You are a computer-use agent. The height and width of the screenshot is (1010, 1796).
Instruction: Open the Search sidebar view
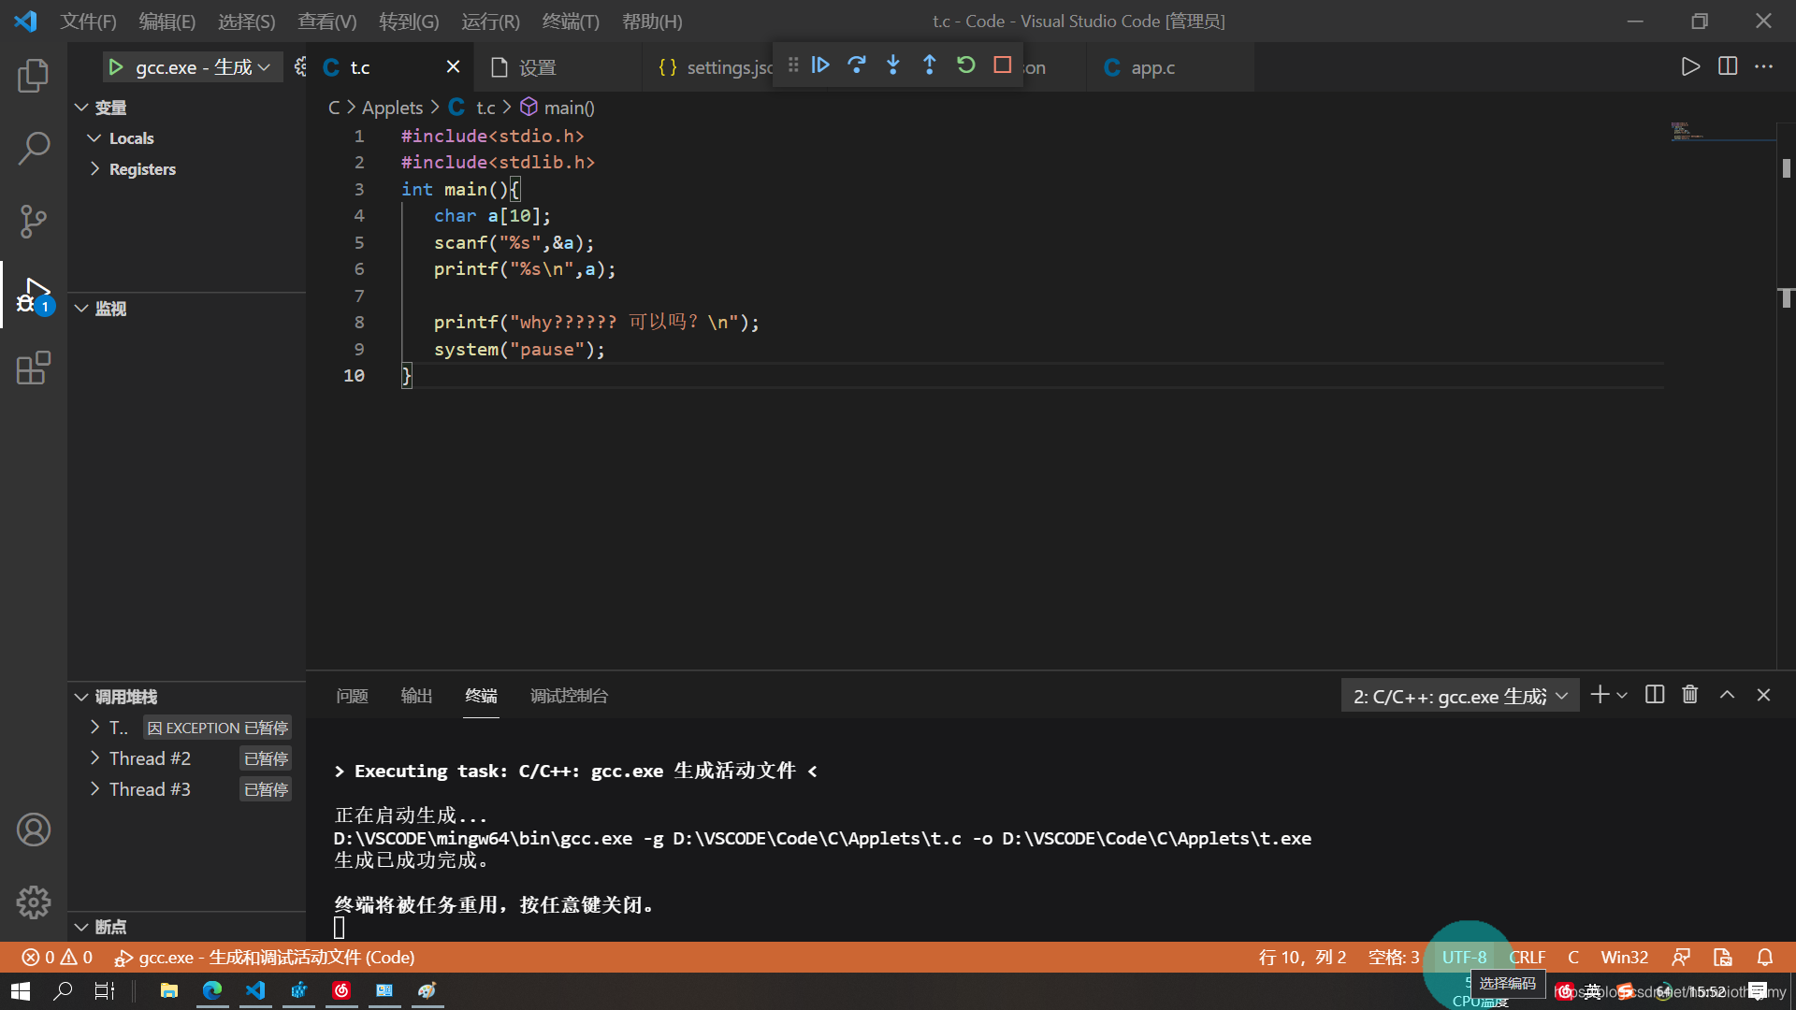point(34,148)
